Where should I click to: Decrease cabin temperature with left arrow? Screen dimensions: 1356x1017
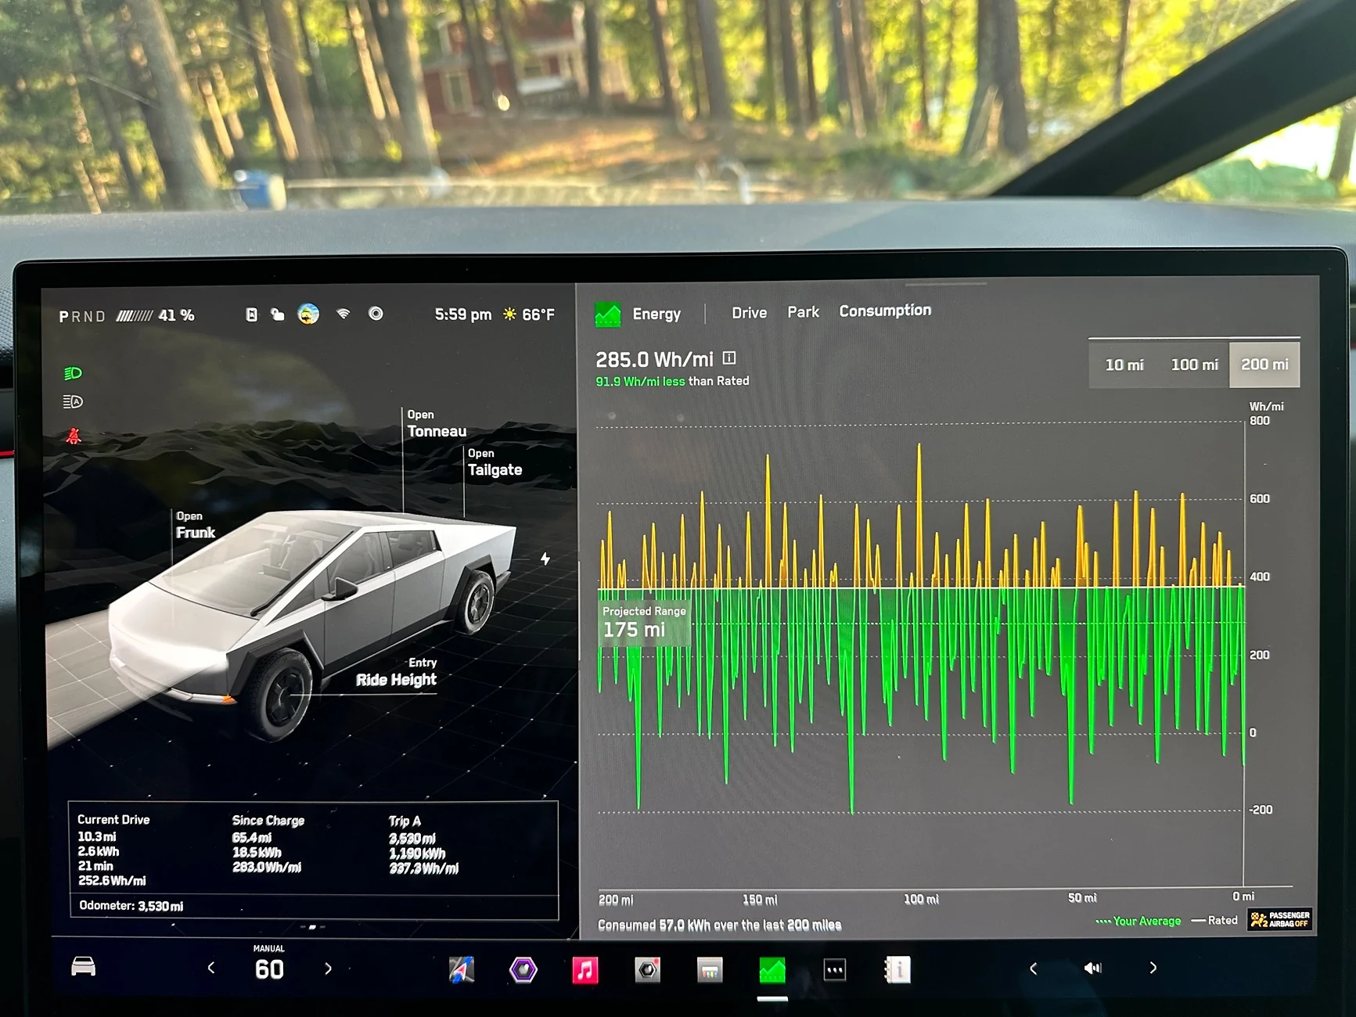211,968
